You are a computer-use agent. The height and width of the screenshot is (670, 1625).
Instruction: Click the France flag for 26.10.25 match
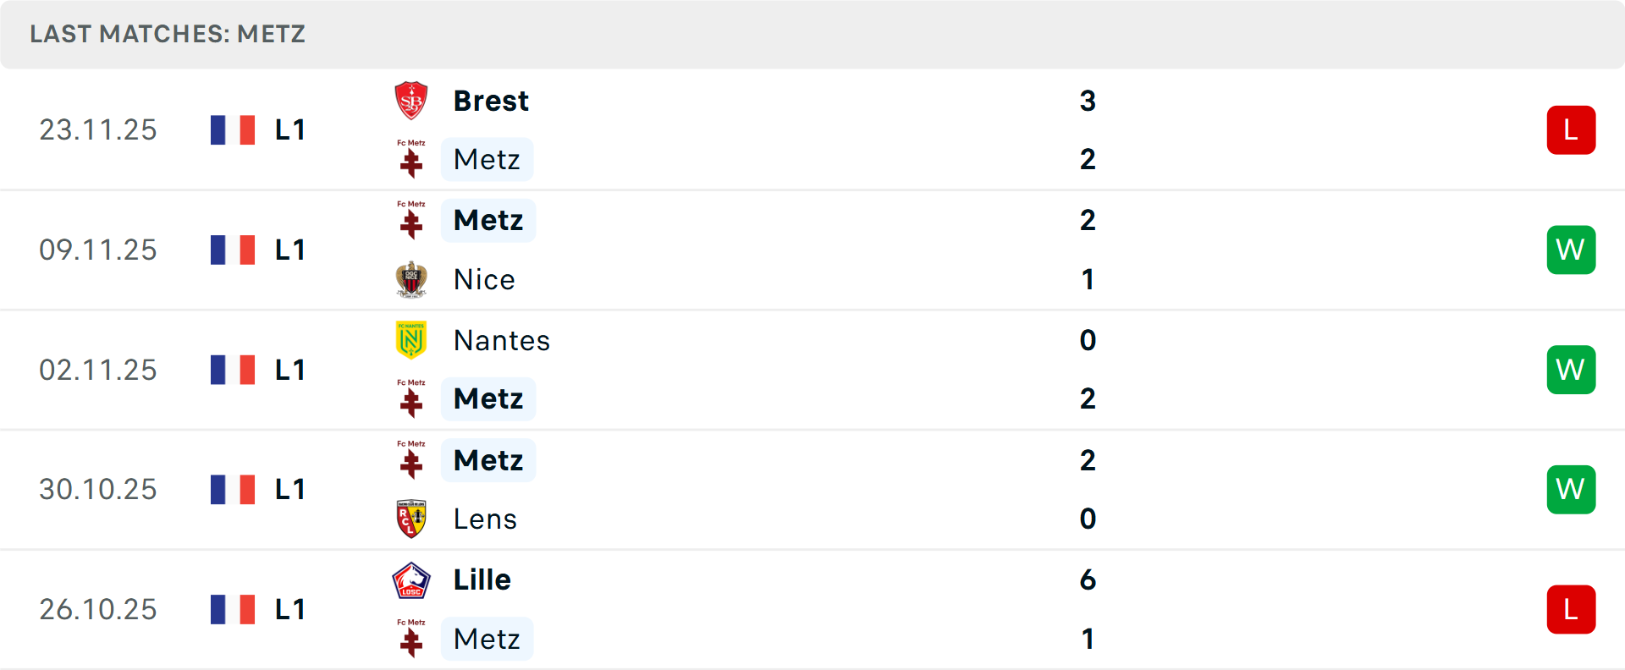coord(233,609)
